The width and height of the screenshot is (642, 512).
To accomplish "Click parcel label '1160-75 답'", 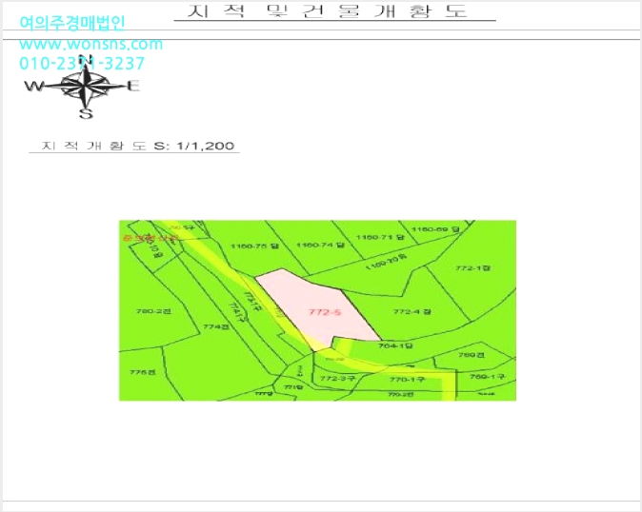I will (x=254, y=246).
